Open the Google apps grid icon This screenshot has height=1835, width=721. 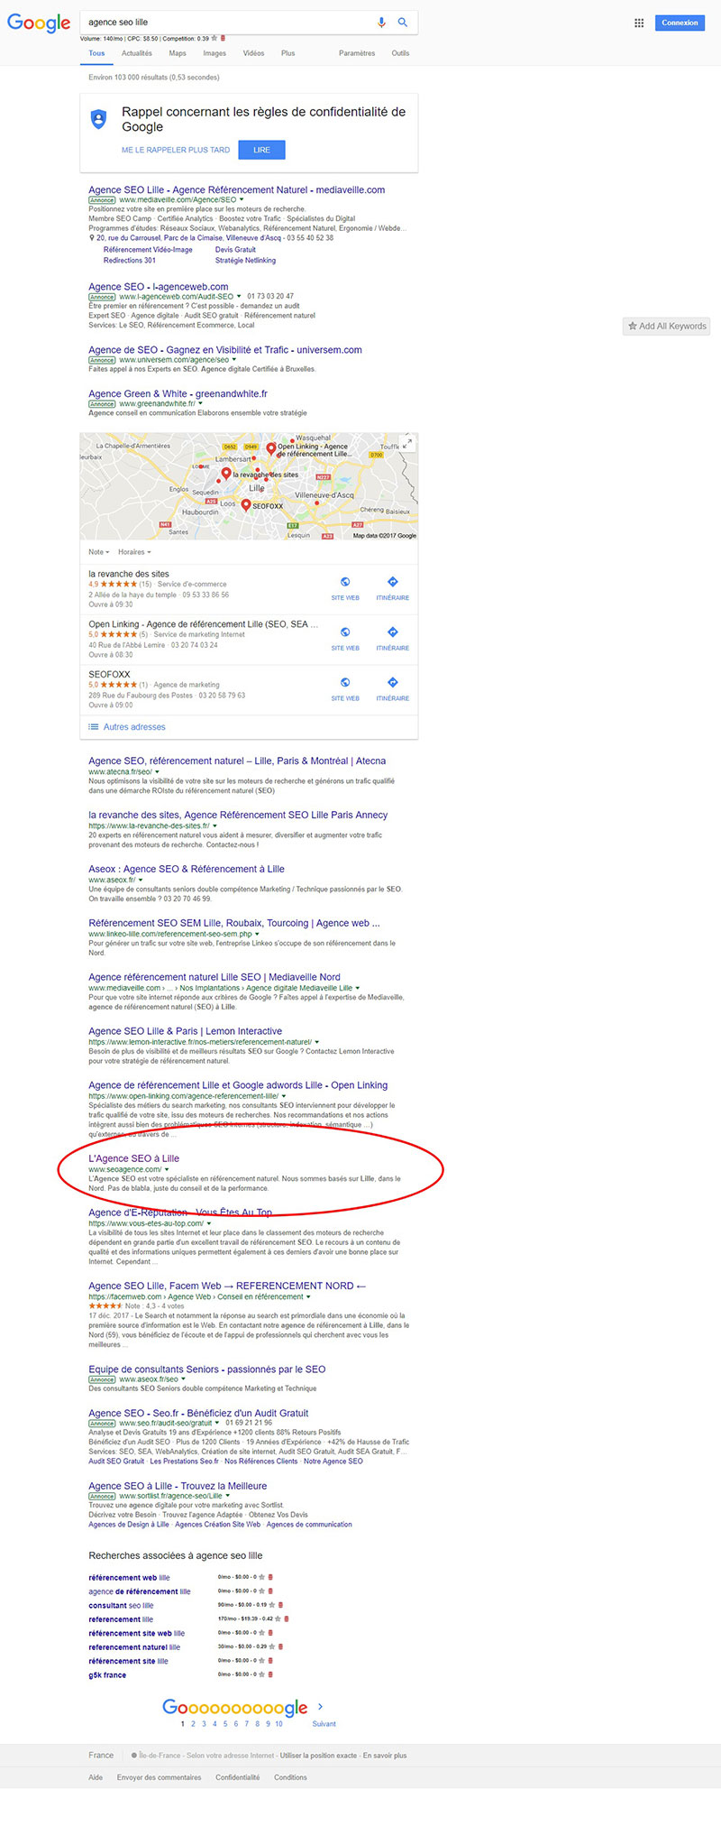[x=639, y=23]
